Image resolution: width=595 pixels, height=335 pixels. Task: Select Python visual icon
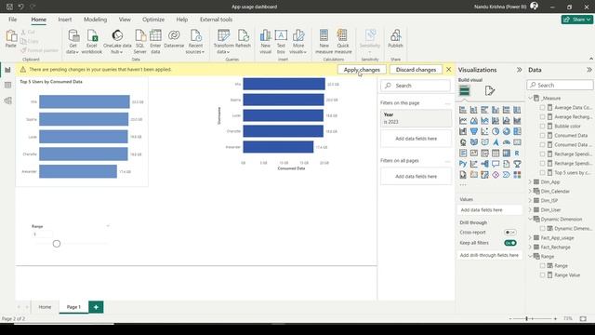pyautogui.click(x=463, y=164)
